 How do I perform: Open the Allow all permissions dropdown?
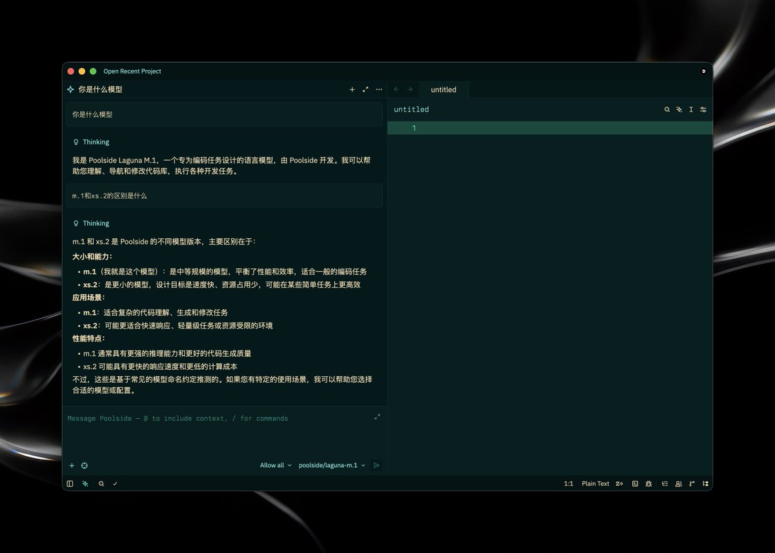(x=276, y=465)
